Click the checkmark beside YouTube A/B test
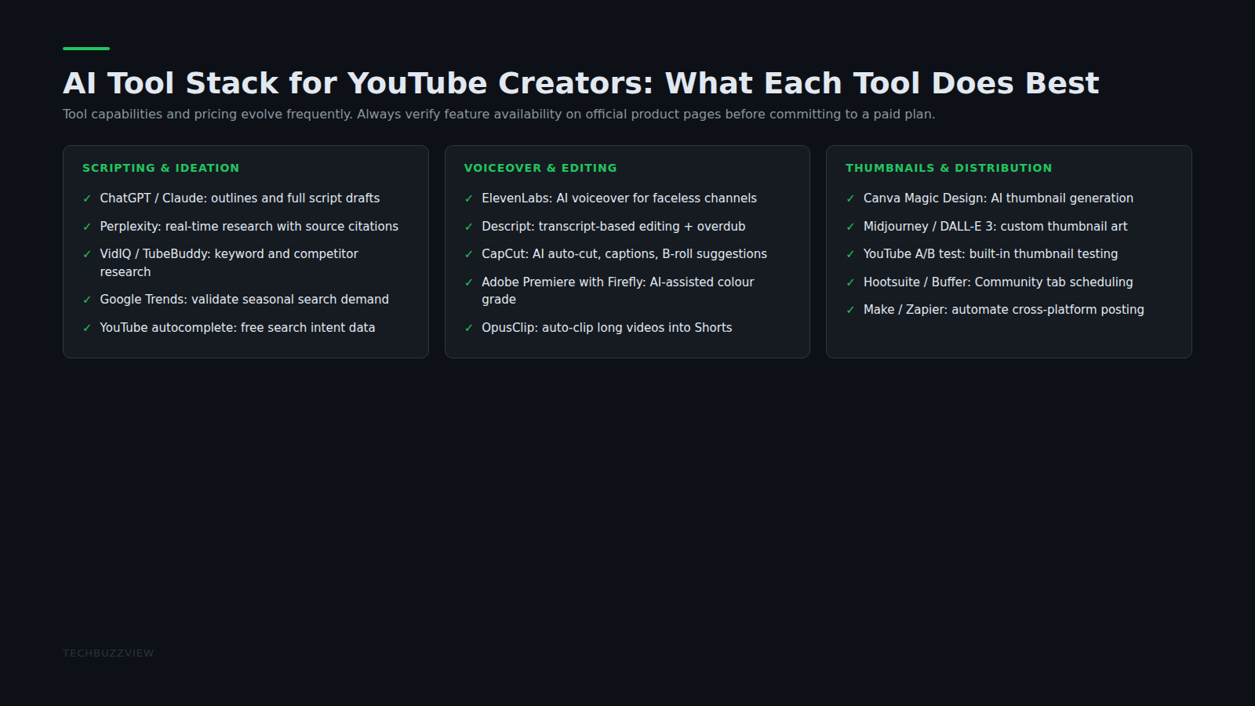Image resolution: width=1255 pixels, height=706 pixels. 850,255
